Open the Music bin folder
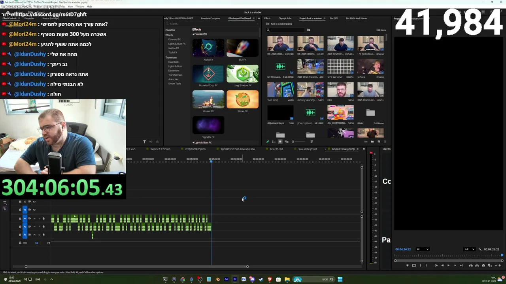The height and width of the screenshot is (284, 506). [x=370, y=113]
